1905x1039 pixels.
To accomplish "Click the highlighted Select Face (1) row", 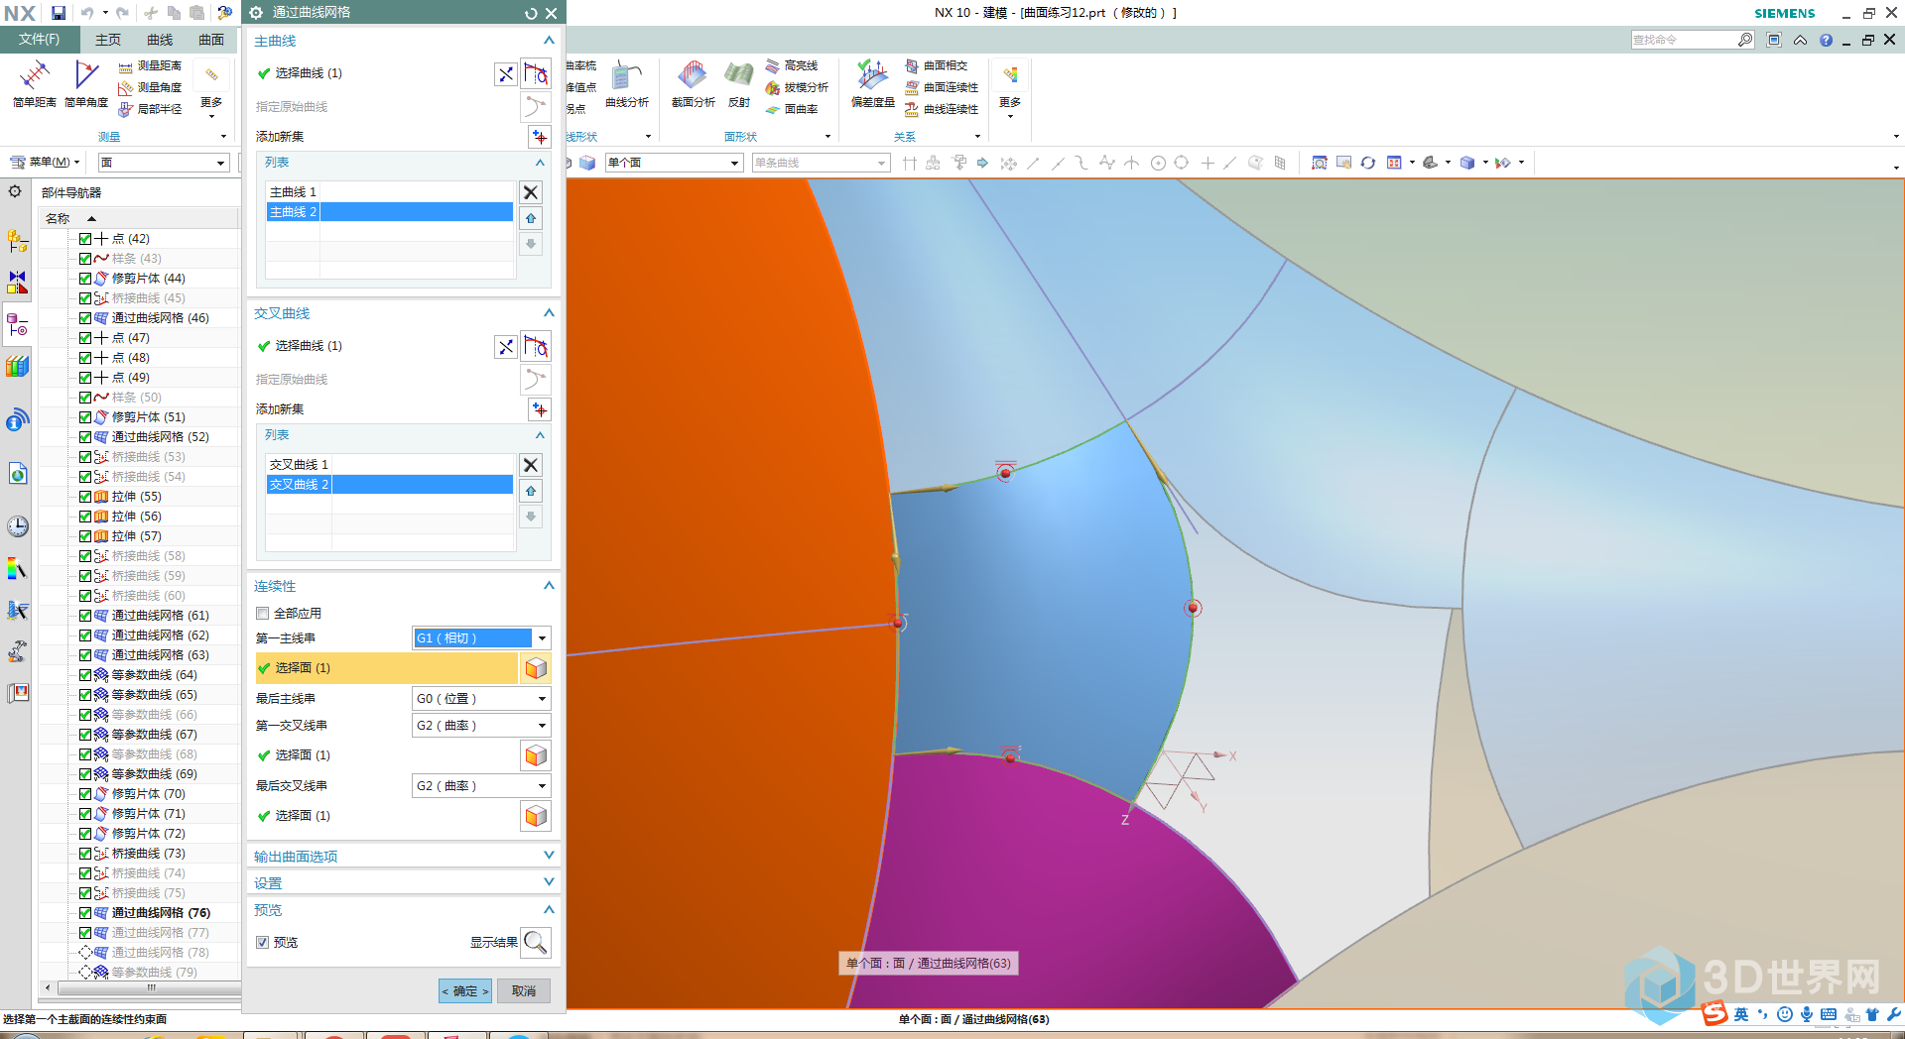I will coord(387,668).
